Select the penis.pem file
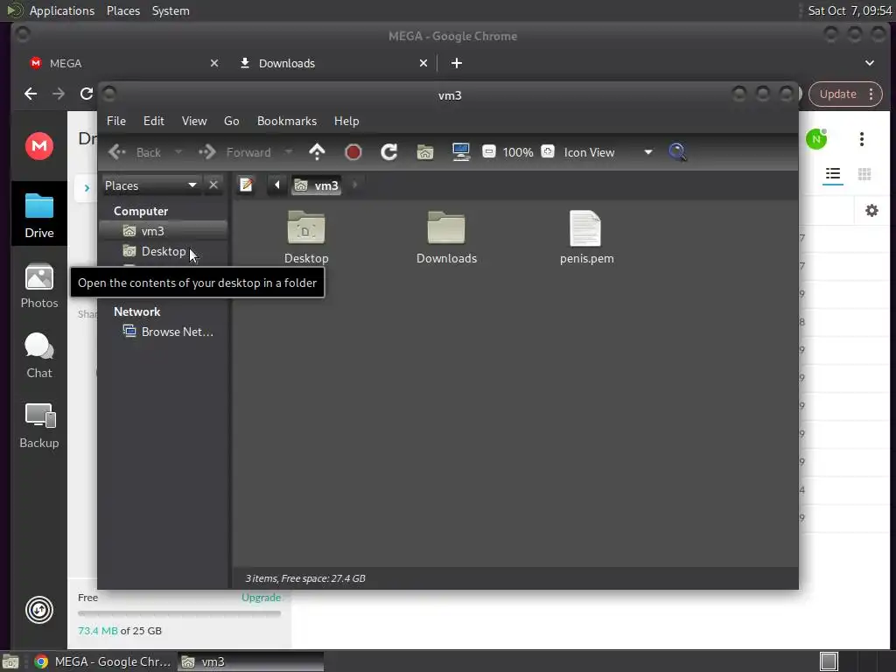This screenshot has height=672, width=896. click(586, 237)
